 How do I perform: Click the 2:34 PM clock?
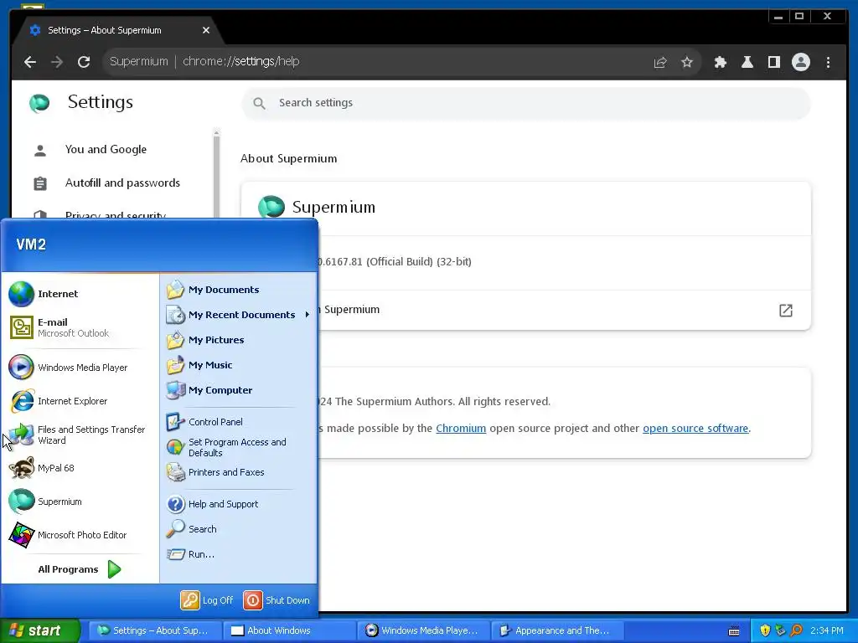point(827,631)
